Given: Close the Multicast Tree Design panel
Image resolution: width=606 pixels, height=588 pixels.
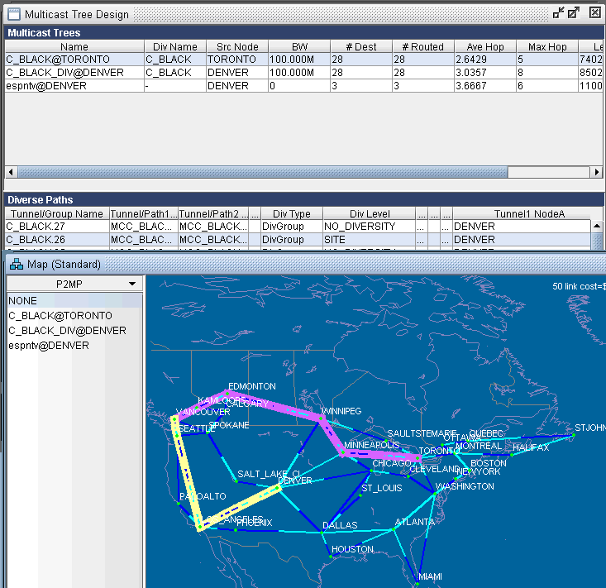Looking at the screenshot, I should (x=593, y=13).
